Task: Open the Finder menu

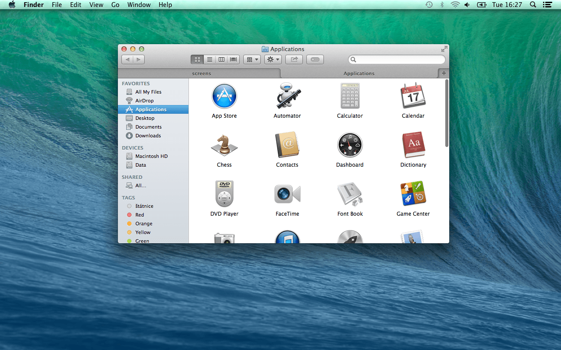Action: click(x=33, y=5)
